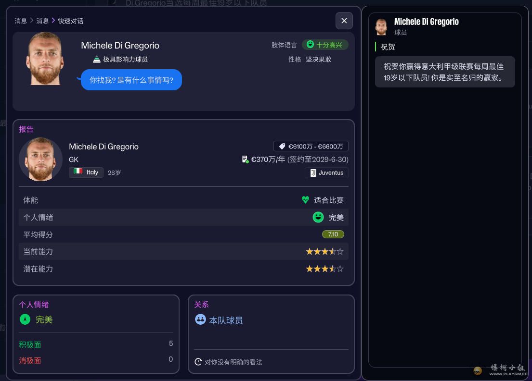
Task: Click the 7.10 average rating badge
Action: 333,234
